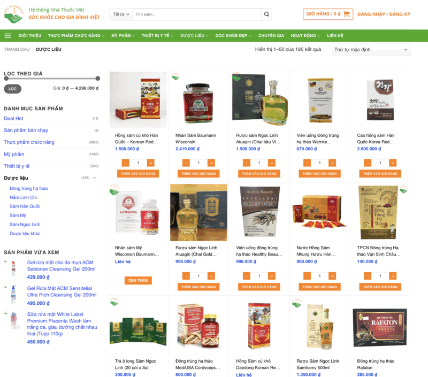The width and height of the screenshot is (428, 377).
Task: Decrease quantity for Viên uống Đông trùng Warnke
Action: coord(307,163)
